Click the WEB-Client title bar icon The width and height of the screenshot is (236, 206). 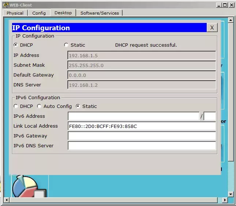6,5
